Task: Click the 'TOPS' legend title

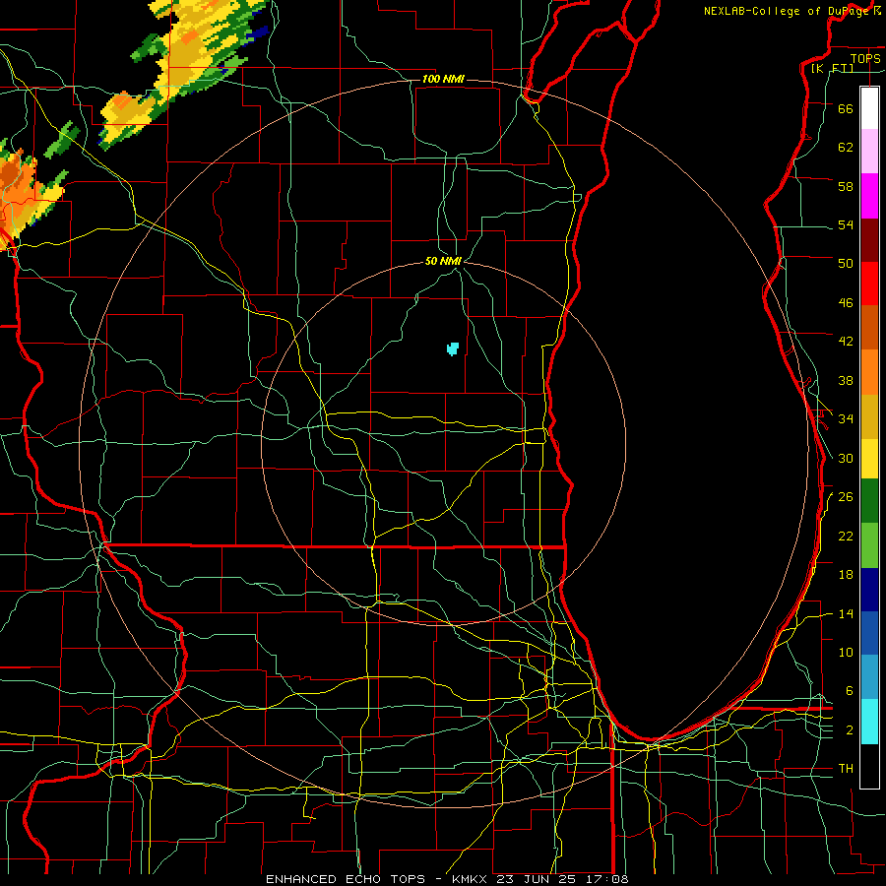Action: 865,58
